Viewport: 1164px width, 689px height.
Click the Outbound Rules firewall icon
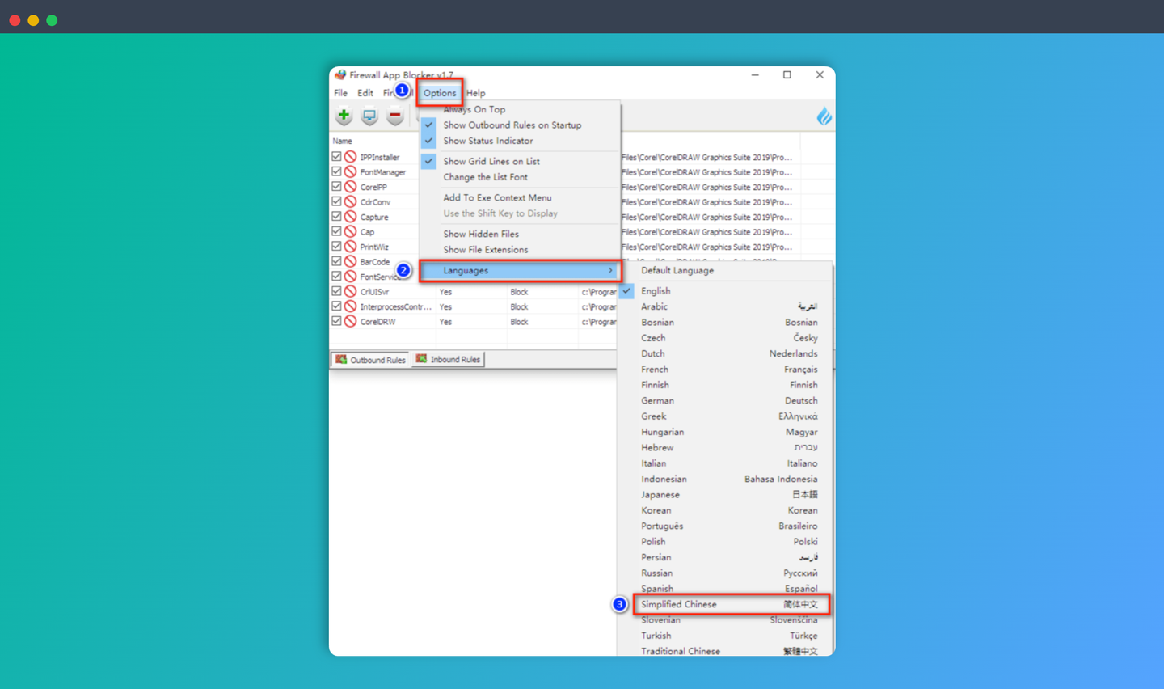(x=339, y=359)
